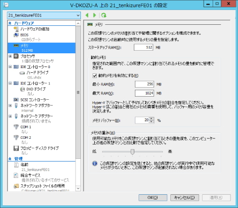Select the Processor (プロセッサ) icon

point(16,56)
